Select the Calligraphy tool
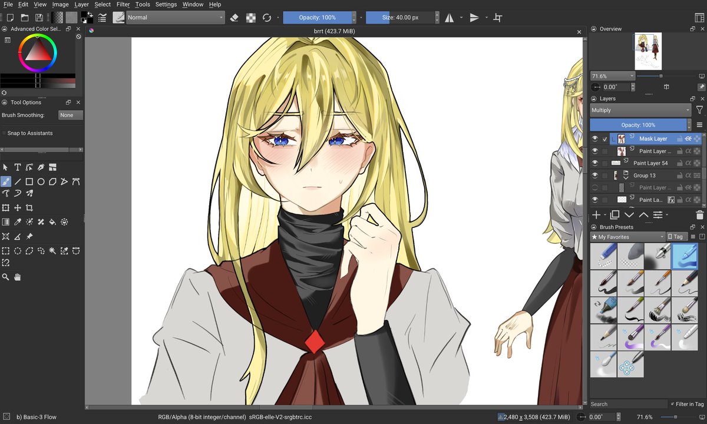Screen dimensions: 707x424 (x=41, y=167)
